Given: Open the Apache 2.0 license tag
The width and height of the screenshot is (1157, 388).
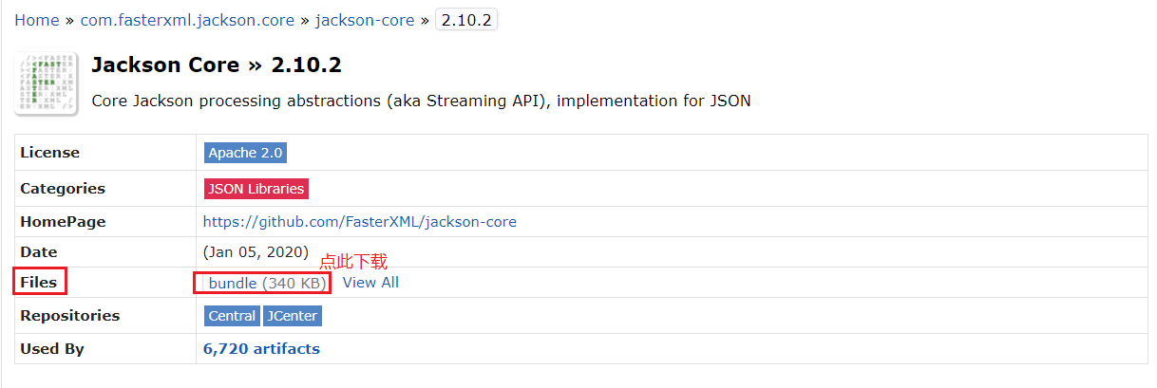Looking at the screenshot, I should tap(245, 153).
